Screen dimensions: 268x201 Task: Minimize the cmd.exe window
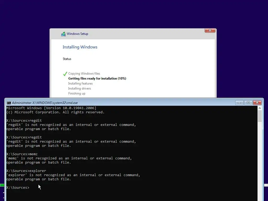click(x=239, y=103)
